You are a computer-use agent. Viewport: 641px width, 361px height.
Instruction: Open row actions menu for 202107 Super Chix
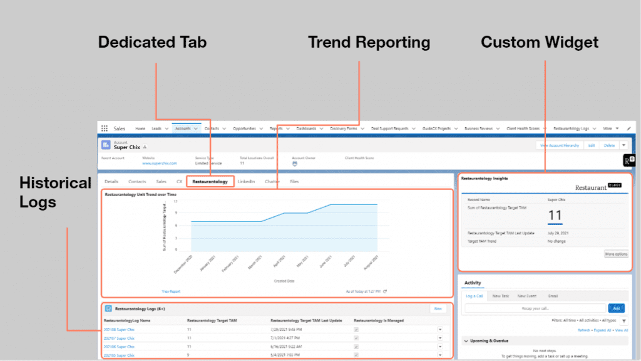(x=440, y=338)
